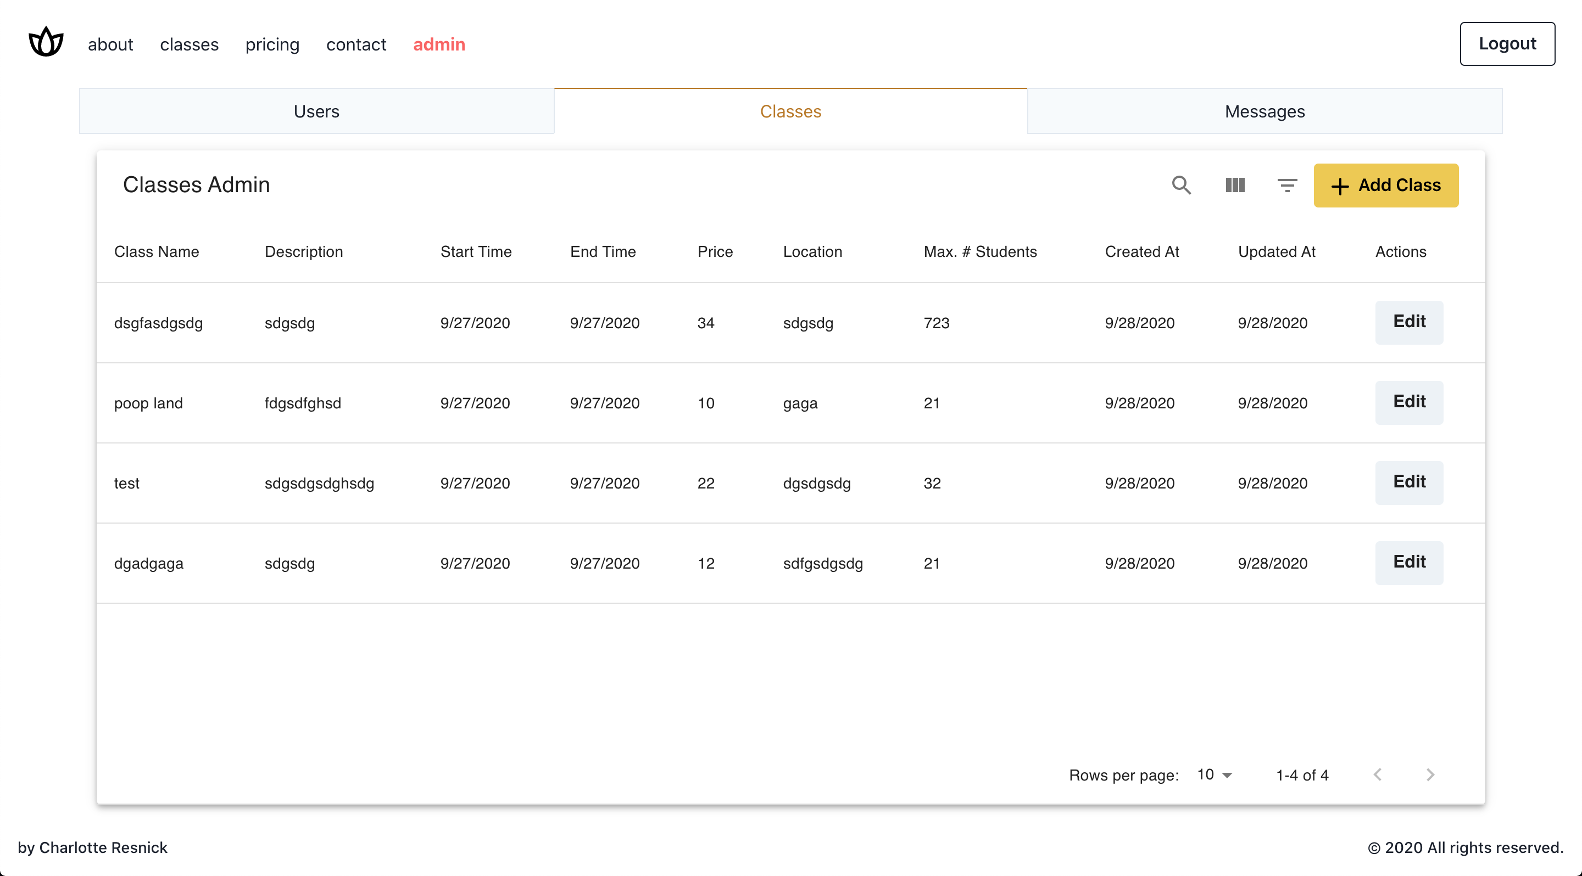The image size is (1582, 876).
Task: Log out with the Logout button
Action: pos(1507,43)
